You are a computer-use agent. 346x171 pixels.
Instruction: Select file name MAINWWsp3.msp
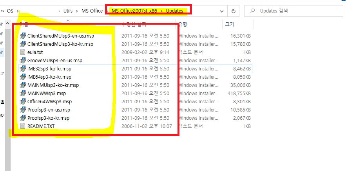[46, 94]
